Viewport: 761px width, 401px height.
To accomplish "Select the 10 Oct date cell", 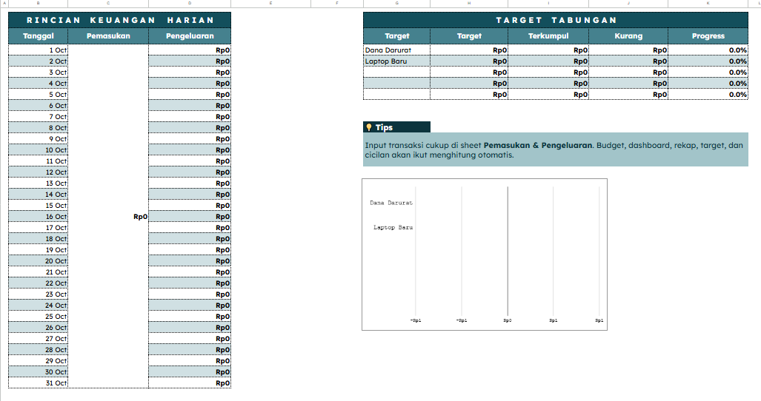I will [38, 149].
